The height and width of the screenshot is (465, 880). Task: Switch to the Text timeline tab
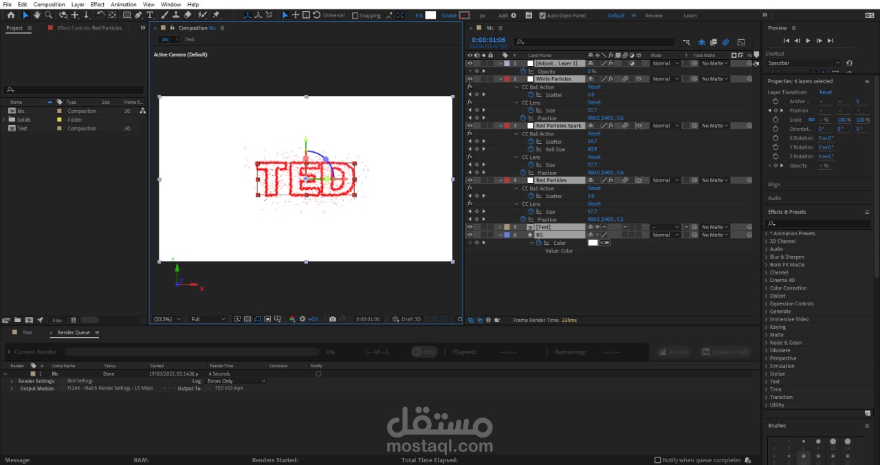tap(27, 332)
